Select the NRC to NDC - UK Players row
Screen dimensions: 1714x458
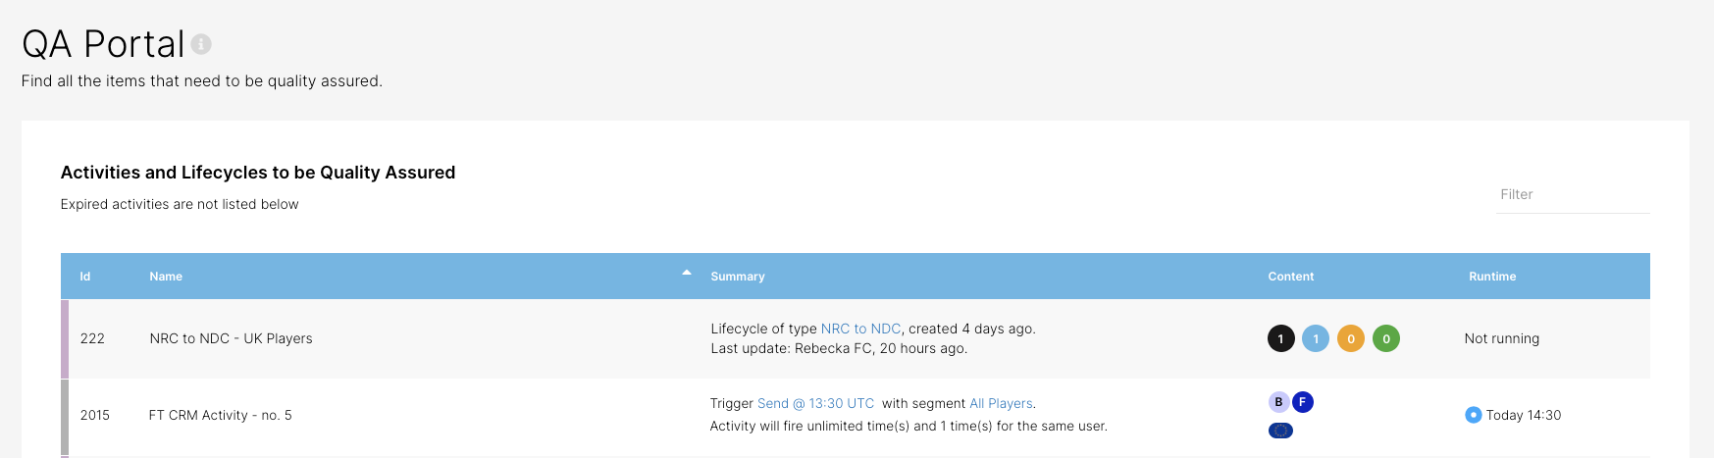pos(856,338)
